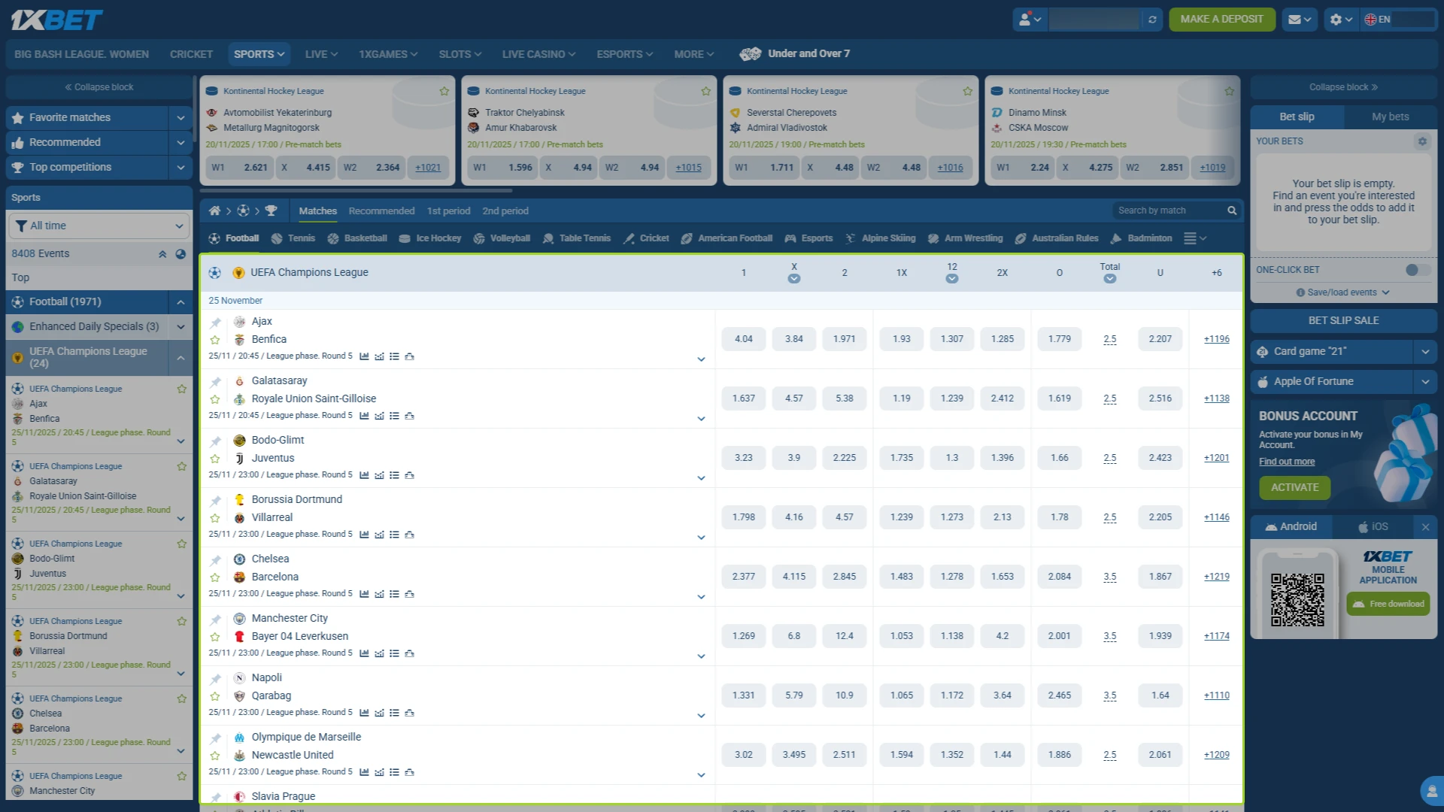
Task: Select odds 4.04 for Ajax win
Action: (743, 339)
